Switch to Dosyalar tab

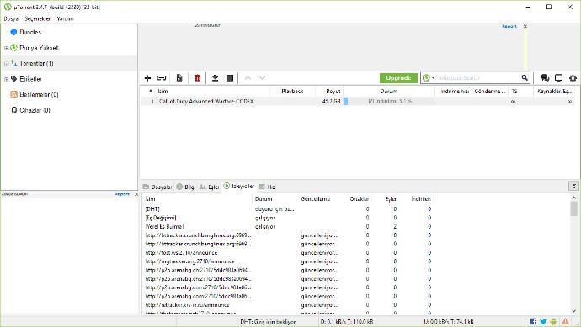tap(157, 187)
